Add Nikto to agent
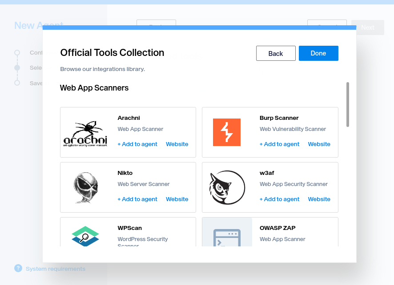 (x=137, y=199)
